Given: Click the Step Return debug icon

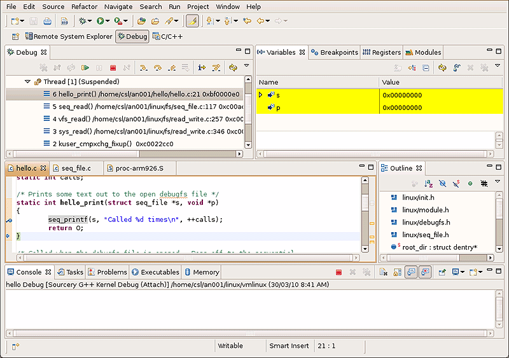Looking at the screenshot, I should point(171,67).
